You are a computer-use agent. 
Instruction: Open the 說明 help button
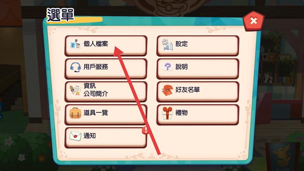[x=197, y=68]
